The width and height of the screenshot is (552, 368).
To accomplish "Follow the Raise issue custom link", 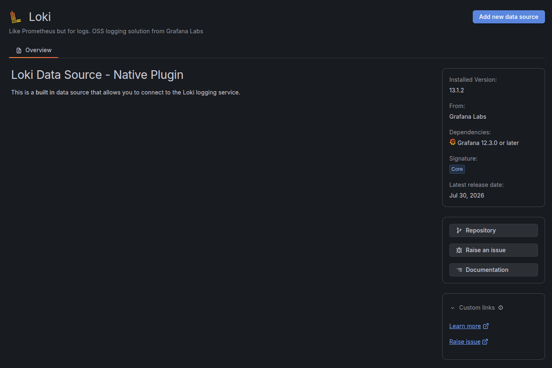I will [x=465, y=342].
